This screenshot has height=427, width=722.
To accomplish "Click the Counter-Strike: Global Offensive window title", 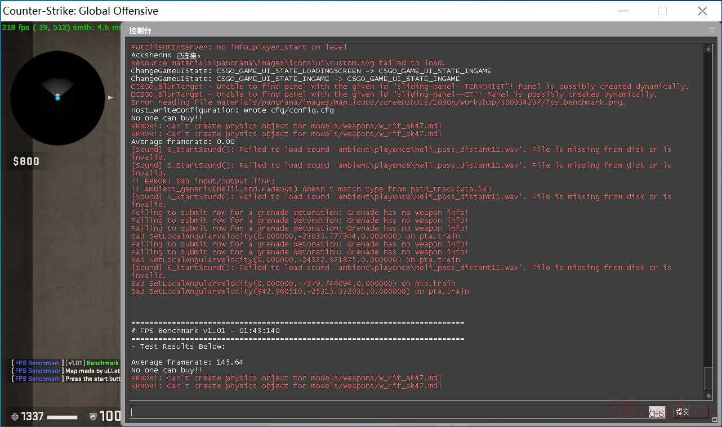I will click(81, 11).
